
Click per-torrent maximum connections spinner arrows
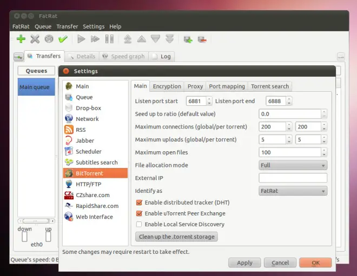click(324, 126)
